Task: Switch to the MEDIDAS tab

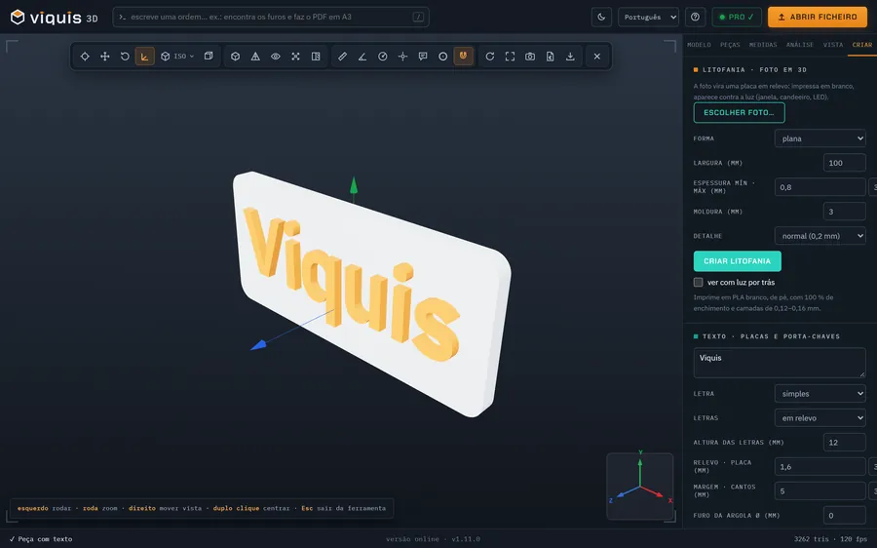Action: click(x=763, y=45)
